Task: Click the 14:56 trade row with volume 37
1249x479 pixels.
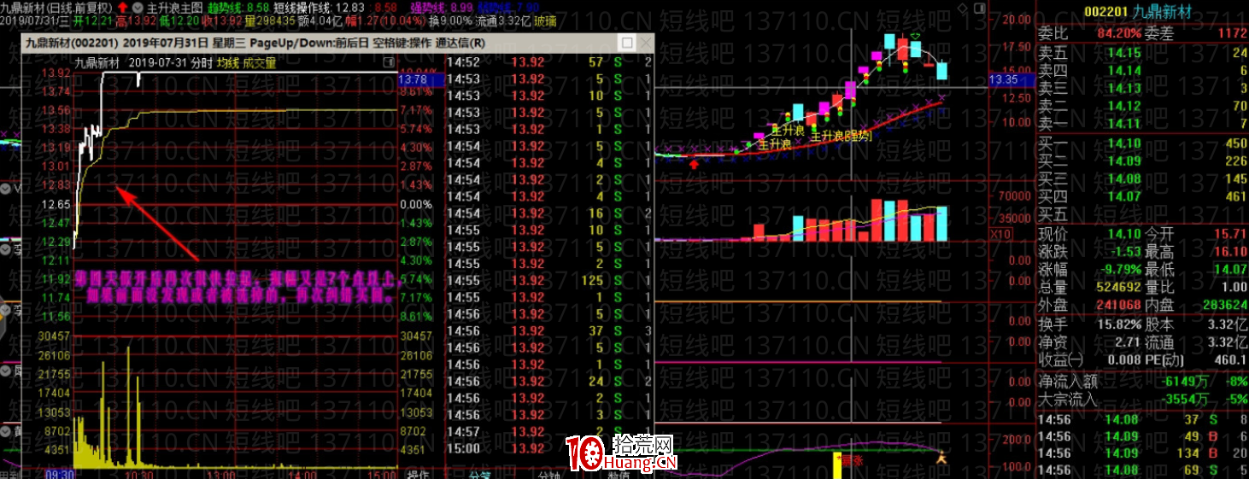Action: [550, 330]
